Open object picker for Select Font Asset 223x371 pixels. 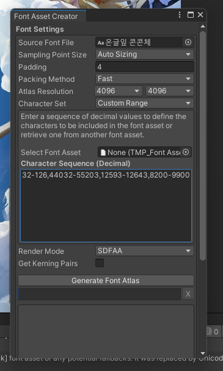tap(186, 152)
